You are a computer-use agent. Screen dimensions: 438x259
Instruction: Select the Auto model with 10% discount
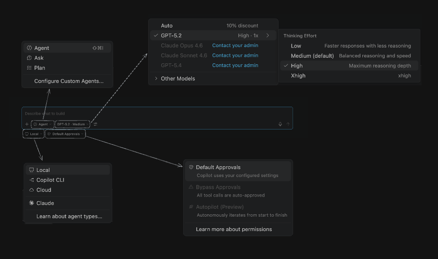[x=213, y=26]
